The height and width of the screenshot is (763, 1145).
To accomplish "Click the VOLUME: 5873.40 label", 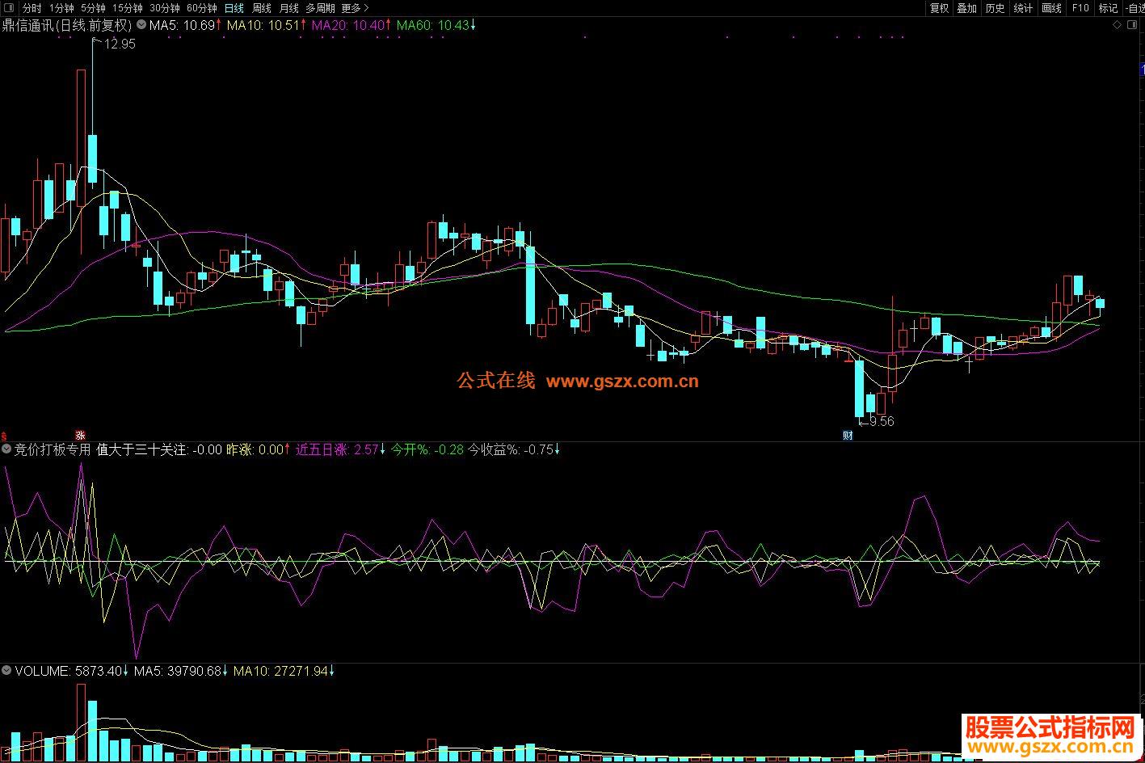I will pyautogui.click(x=72, y=671).
